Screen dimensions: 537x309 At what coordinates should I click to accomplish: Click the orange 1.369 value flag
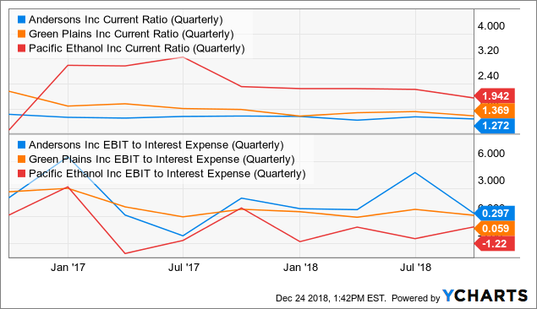tap(495, 111)
